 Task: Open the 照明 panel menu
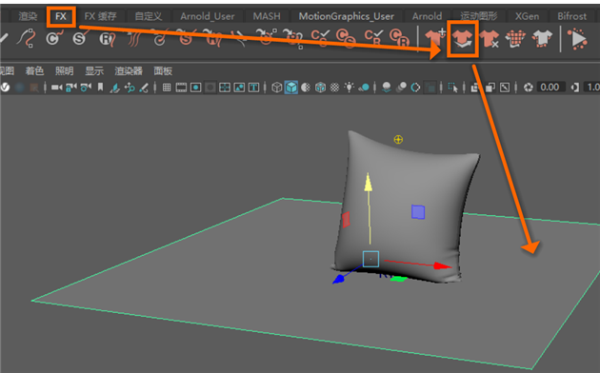65,70
